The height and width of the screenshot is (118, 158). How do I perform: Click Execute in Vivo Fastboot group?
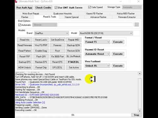(x=118, y=66)
